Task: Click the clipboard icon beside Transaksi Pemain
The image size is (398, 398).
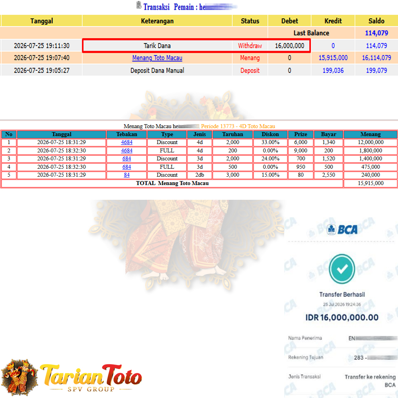Action: click(x=139, y=5)
